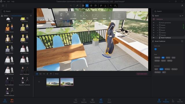Select Kareem Worker character in Library
This screenshot has width=185, height=104.
click(x=9, y=28)
